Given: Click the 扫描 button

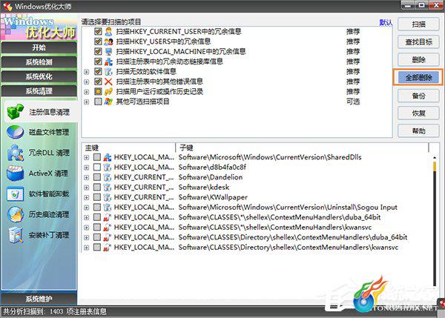Looking at the screenshot, I should tap(418, 24).
